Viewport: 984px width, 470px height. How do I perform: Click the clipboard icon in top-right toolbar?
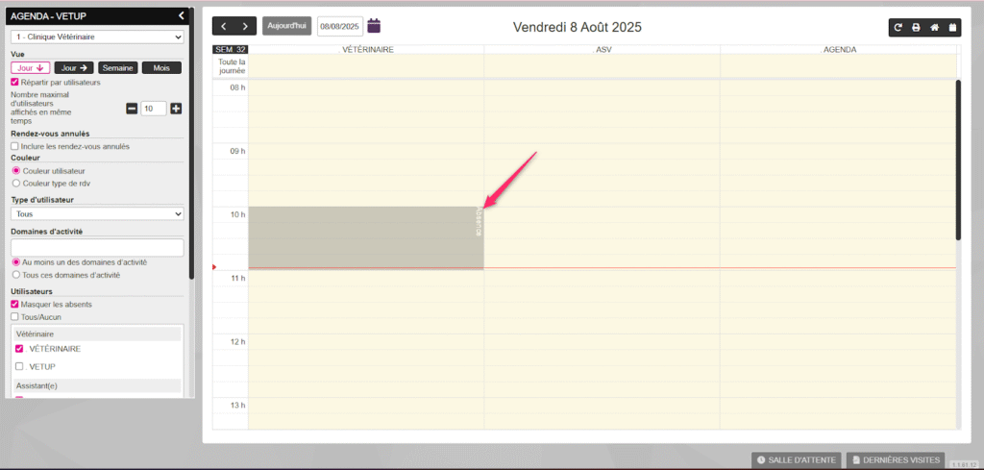click(x=952, y=27)
